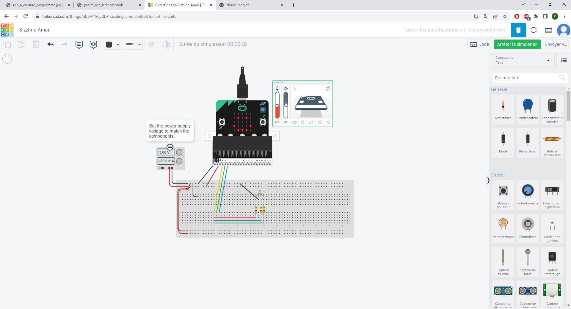Select the Capteur flexible component
Screen dimensions: 571x309
(x=503, y=262)
